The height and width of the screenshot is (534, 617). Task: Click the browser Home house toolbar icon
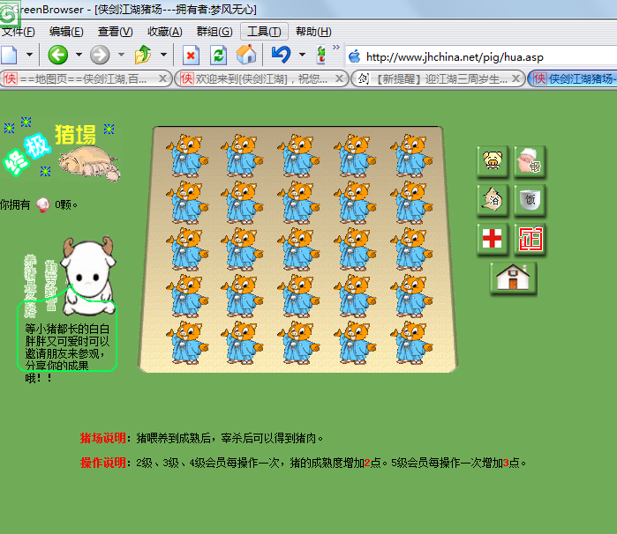pyautogui.click(x=246, y=55)
